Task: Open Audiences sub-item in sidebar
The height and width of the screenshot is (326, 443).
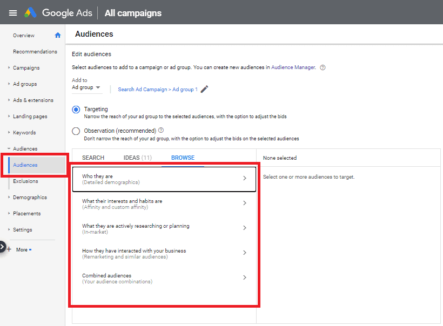Action: [25, 165]
